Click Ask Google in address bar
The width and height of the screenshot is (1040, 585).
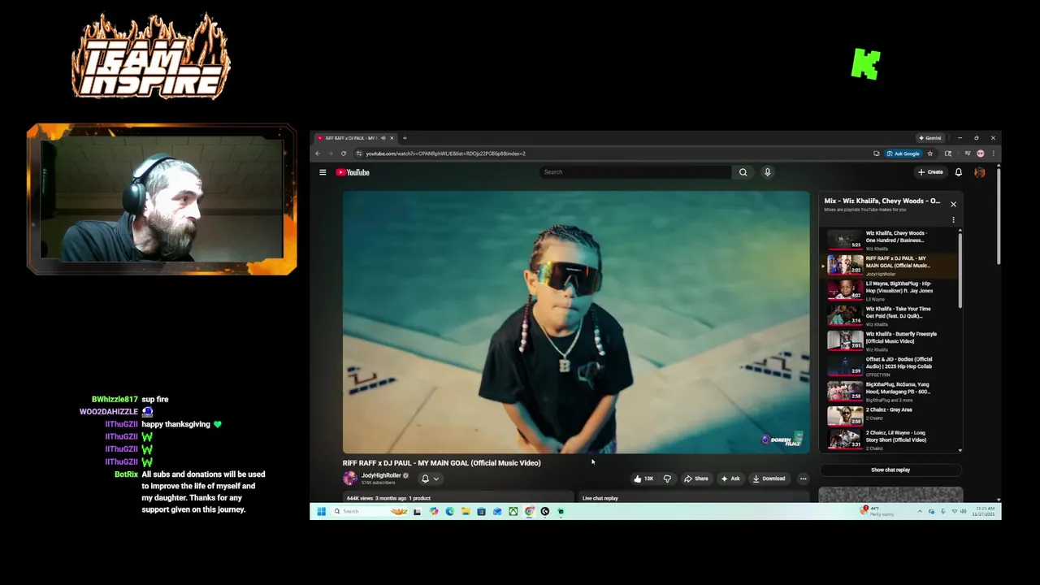[903, 154]
